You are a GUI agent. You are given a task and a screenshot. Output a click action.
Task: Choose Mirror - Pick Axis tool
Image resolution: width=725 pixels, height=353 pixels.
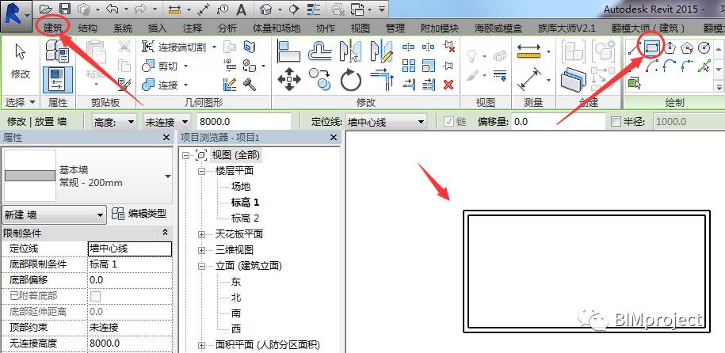tap(350, 51)
